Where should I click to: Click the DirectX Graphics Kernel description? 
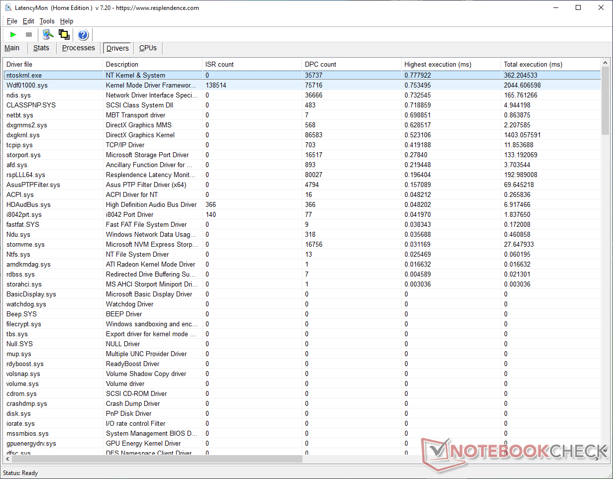click(x=140, y=135)
